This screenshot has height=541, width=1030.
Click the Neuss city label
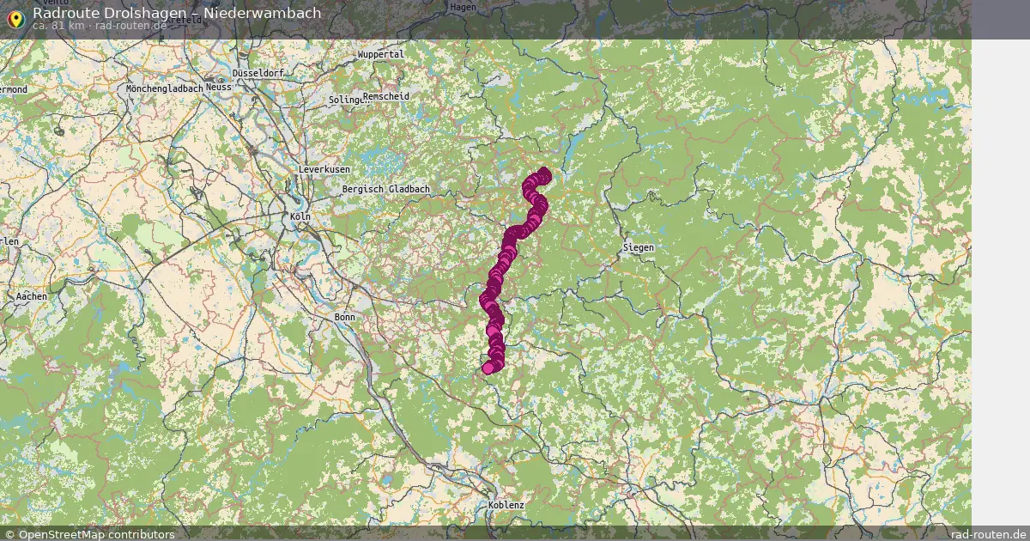point(219,88)
